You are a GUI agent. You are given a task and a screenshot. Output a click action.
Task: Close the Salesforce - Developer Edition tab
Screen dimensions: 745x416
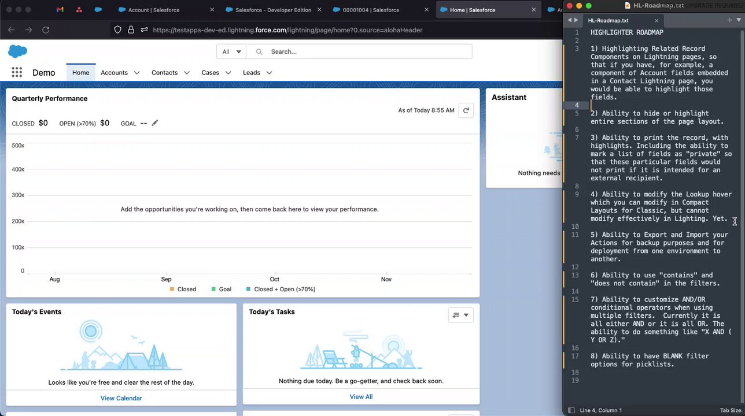point(319,10)
